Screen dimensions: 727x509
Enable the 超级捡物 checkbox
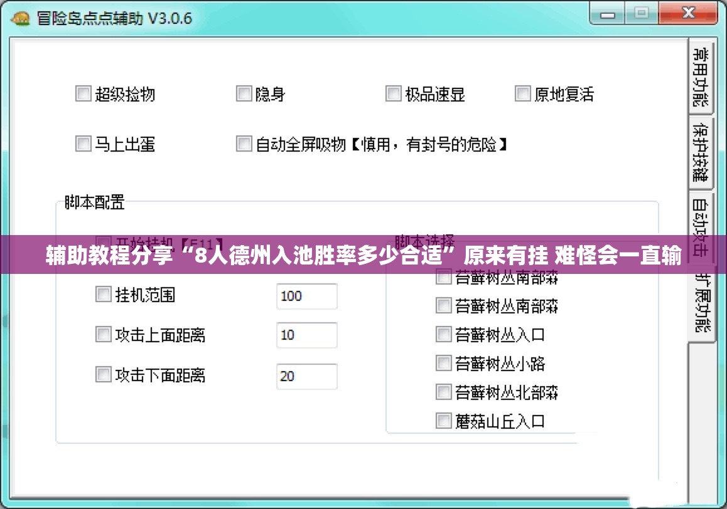pyautogui.click(x=83, y=93)
